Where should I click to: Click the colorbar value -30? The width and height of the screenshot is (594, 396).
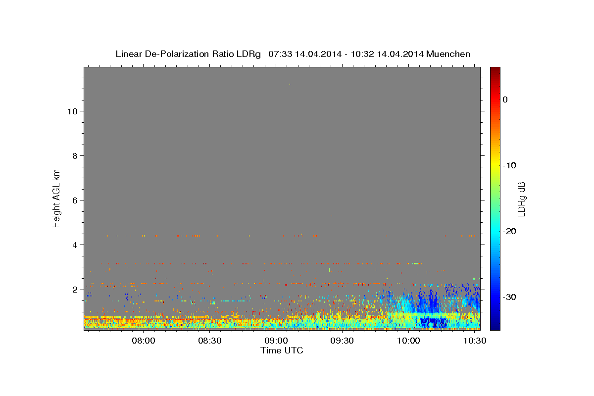509,297
